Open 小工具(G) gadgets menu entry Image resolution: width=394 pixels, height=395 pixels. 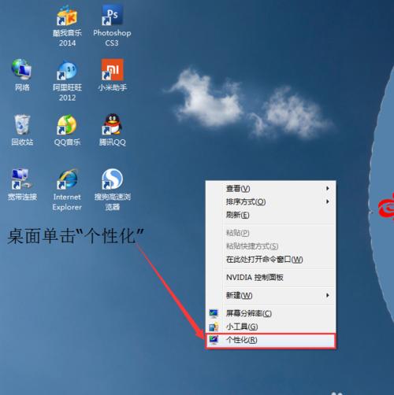coord(270,327)
